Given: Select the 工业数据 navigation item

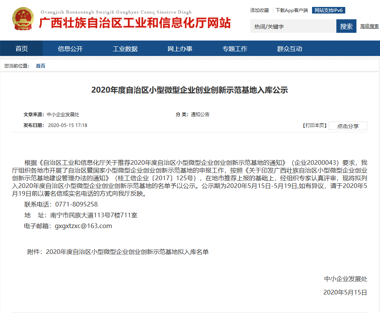Looking at the screenshot, I should 125,49.
